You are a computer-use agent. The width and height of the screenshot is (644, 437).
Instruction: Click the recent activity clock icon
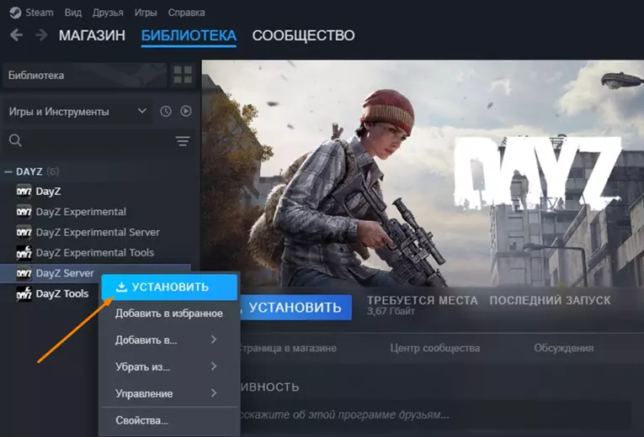coord(166,111)
